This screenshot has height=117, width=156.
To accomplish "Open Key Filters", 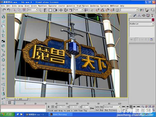I will (111, 110).
